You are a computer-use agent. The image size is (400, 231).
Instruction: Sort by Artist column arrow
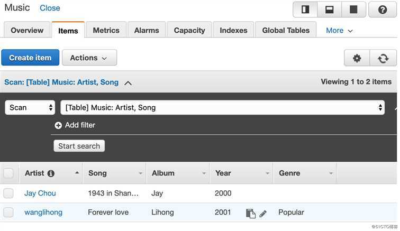tap(77, 173)
